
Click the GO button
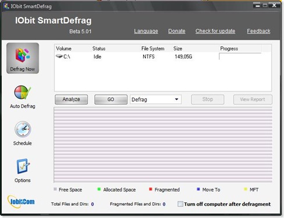pos(111,99)
